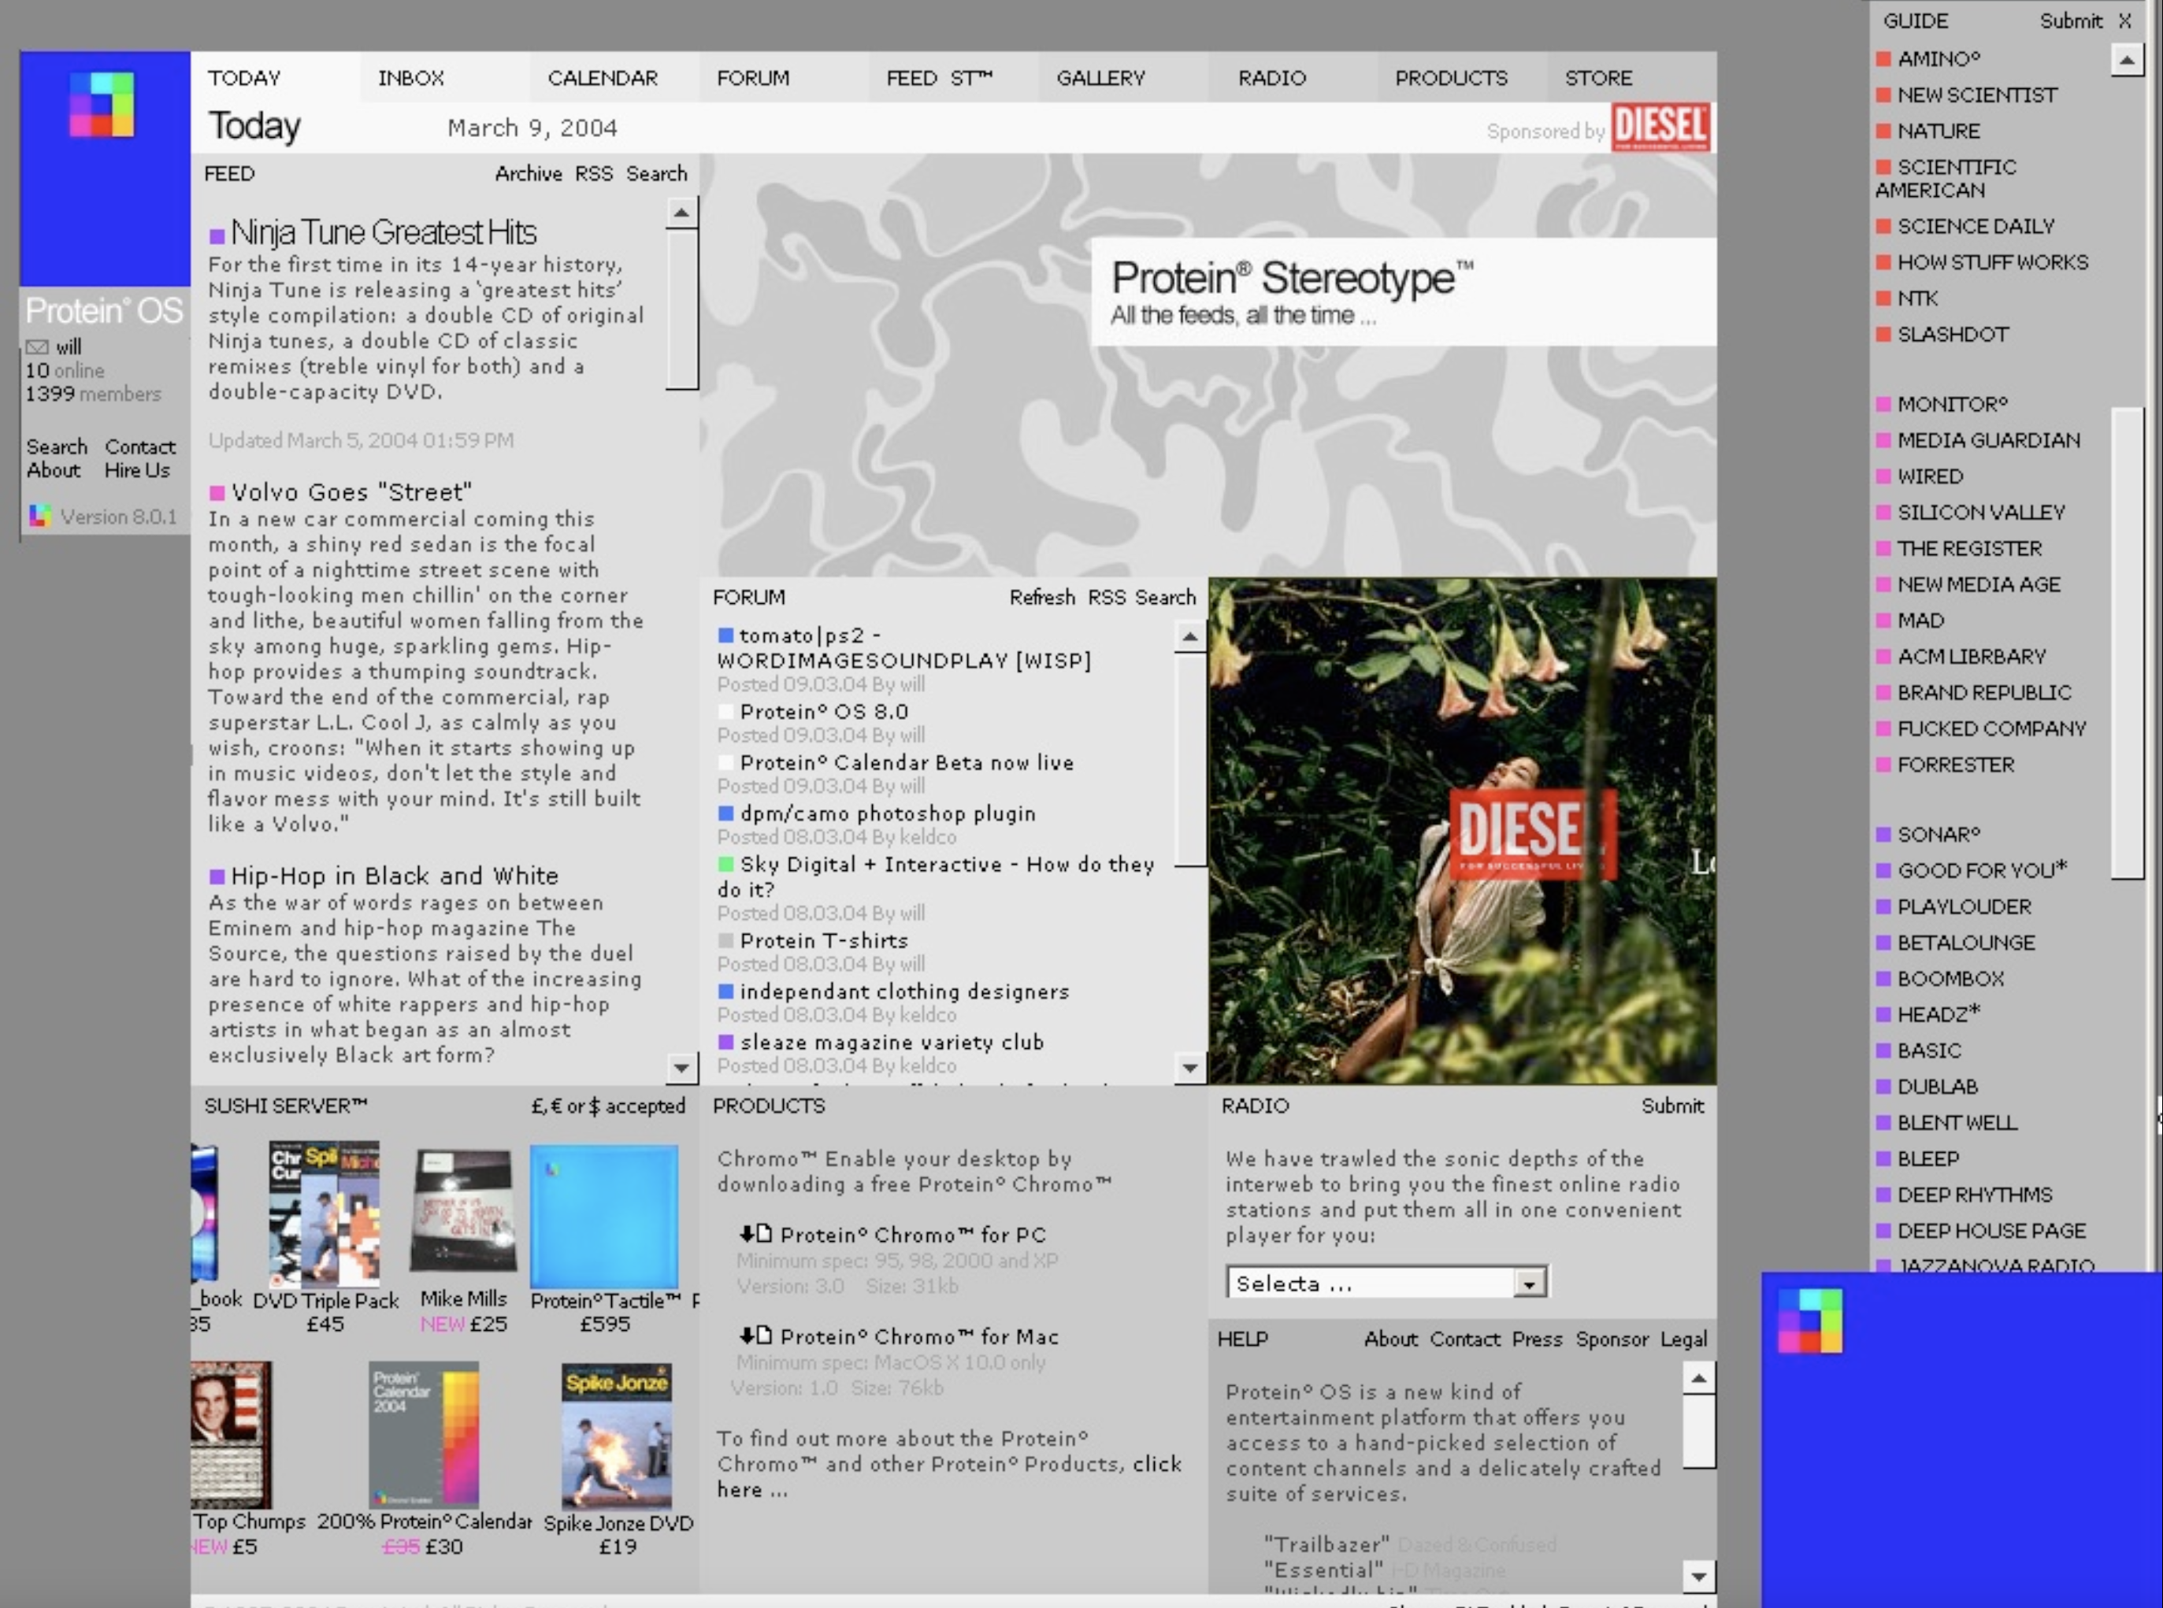Click the blue square beside tomato|ps2 forum post
This screenshot has width=2163, height=1608.
click(725, 635)
